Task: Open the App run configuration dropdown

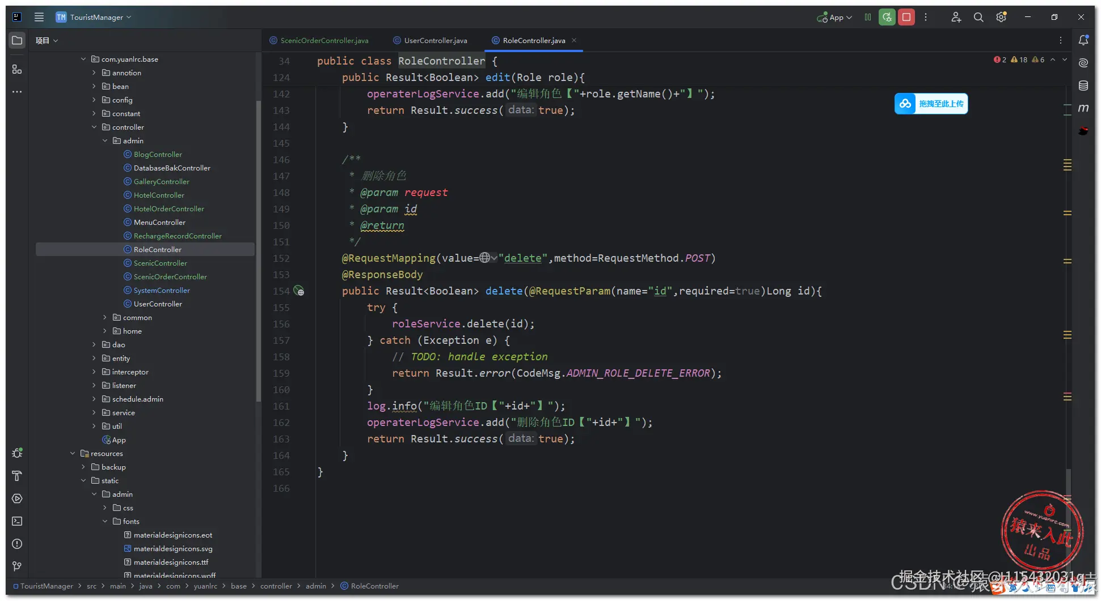Action: (x=835, y=18)
